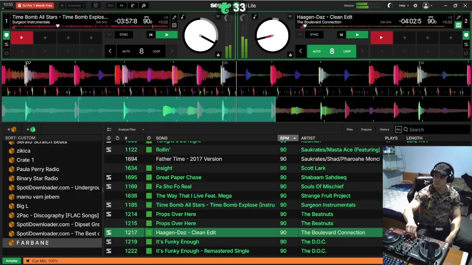Select the Paula Perry Radio crate
This screenshot has width=472, height=265.
38,169
